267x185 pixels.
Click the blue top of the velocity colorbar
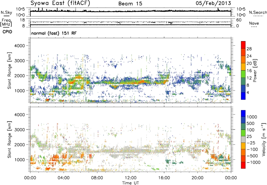tap(243, 114)
